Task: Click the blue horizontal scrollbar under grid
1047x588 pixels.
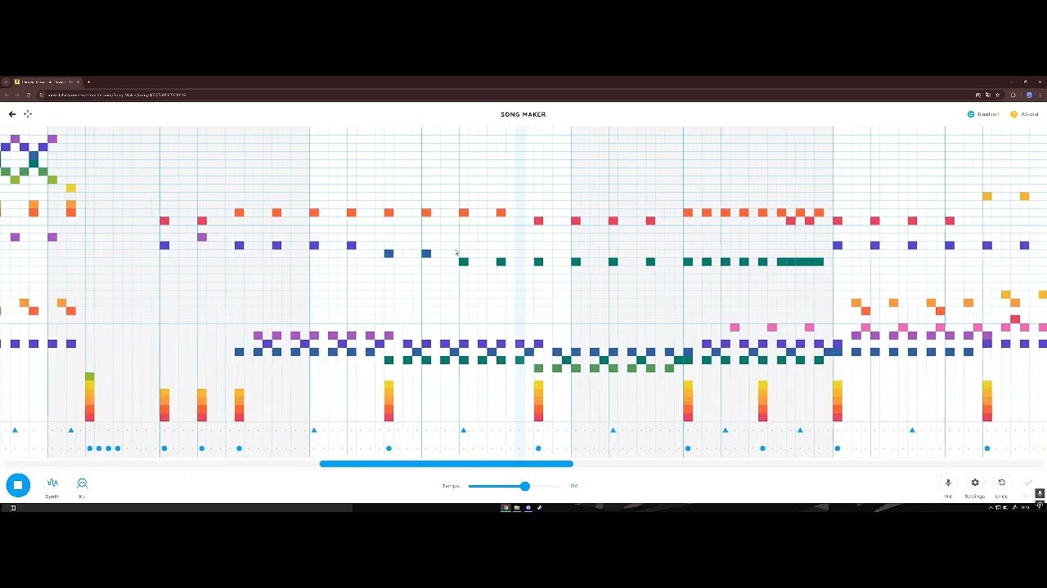Action: click(447, 464)
